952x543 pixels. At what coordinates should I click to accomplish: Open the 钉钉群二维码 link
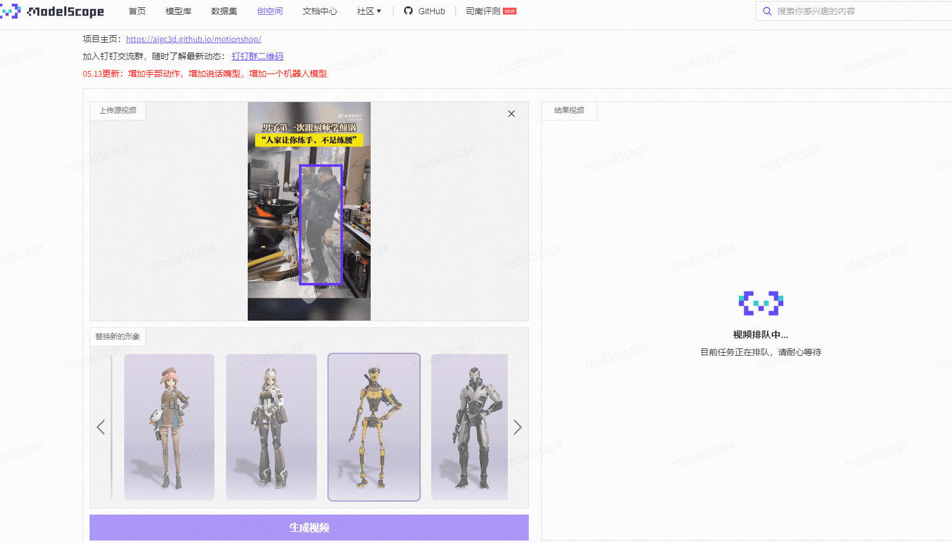coord(257,56)
